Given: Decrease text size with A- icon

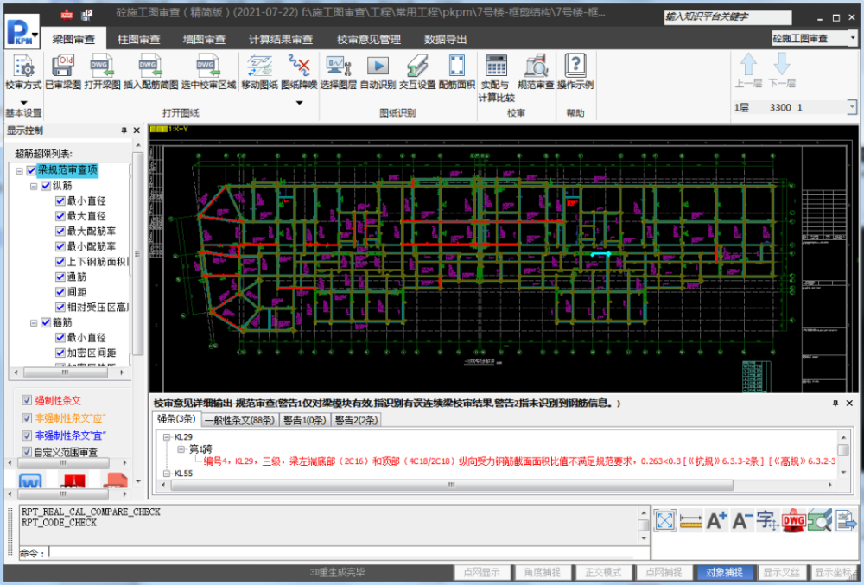Looking at the screenshot, I should click(x=742, y=520).
